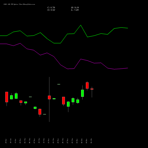Select the high value H: 9.18
The width and height of the screenshot is (148, 148).
pyautogui.click(x=75, y=8)
